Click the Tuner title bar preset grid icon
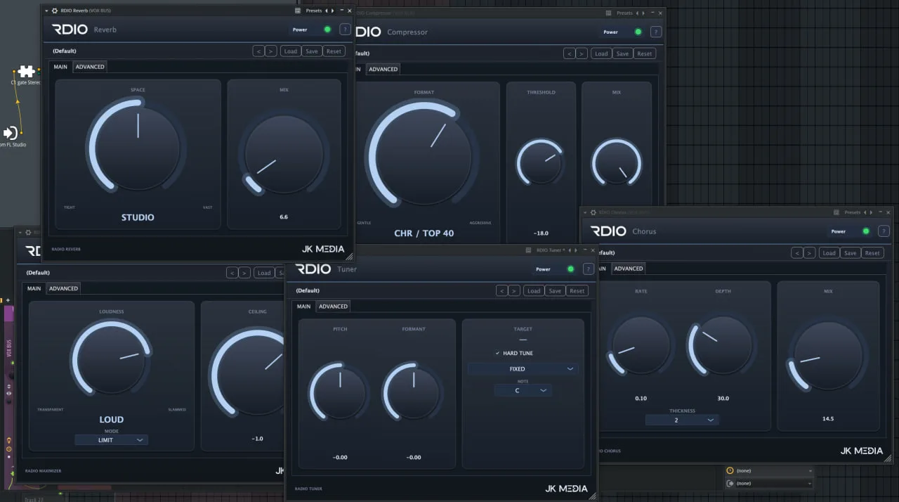This screenshot has width=899, height=502. pos(529,250)
